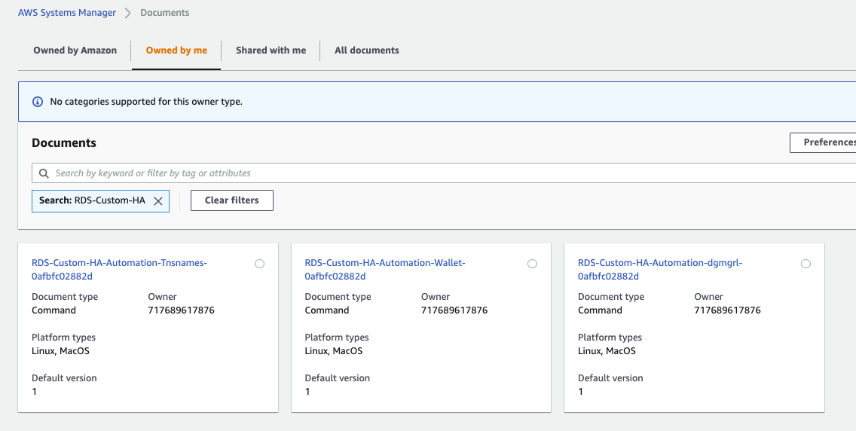Open the Preferences button
This screenshot has width=856, height=431.
point(824,142)
